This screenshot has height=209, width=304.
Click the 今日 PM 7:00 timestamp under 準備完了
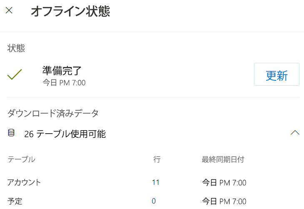coord(64,82)
